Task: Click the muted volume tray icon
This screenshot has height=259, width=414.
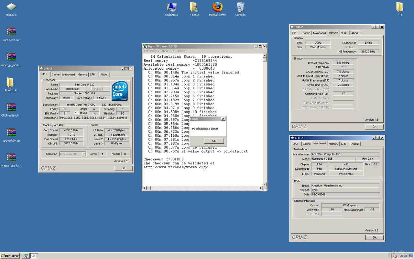Action: pyautogui.click(x=395, y=256)
